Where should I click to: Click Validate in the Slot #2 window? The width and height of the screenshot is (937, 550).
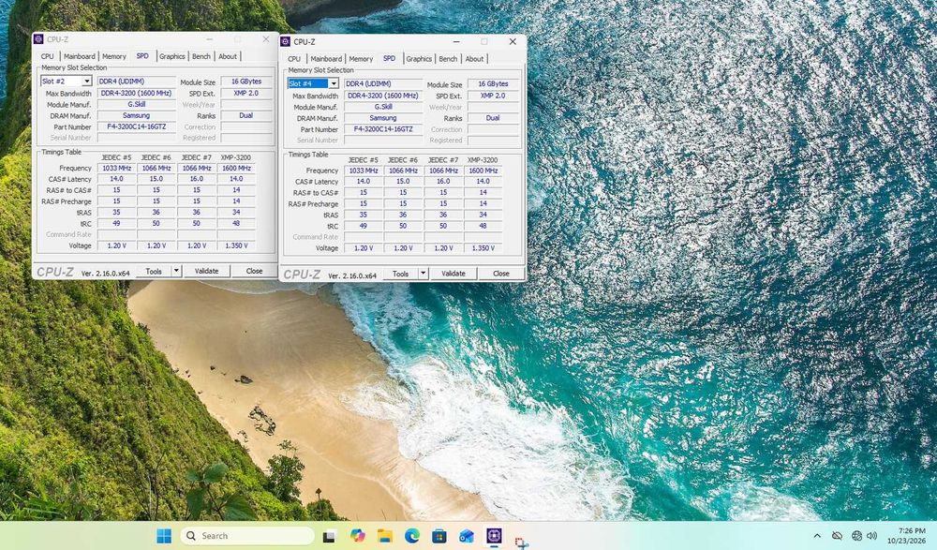click(207, 271)
